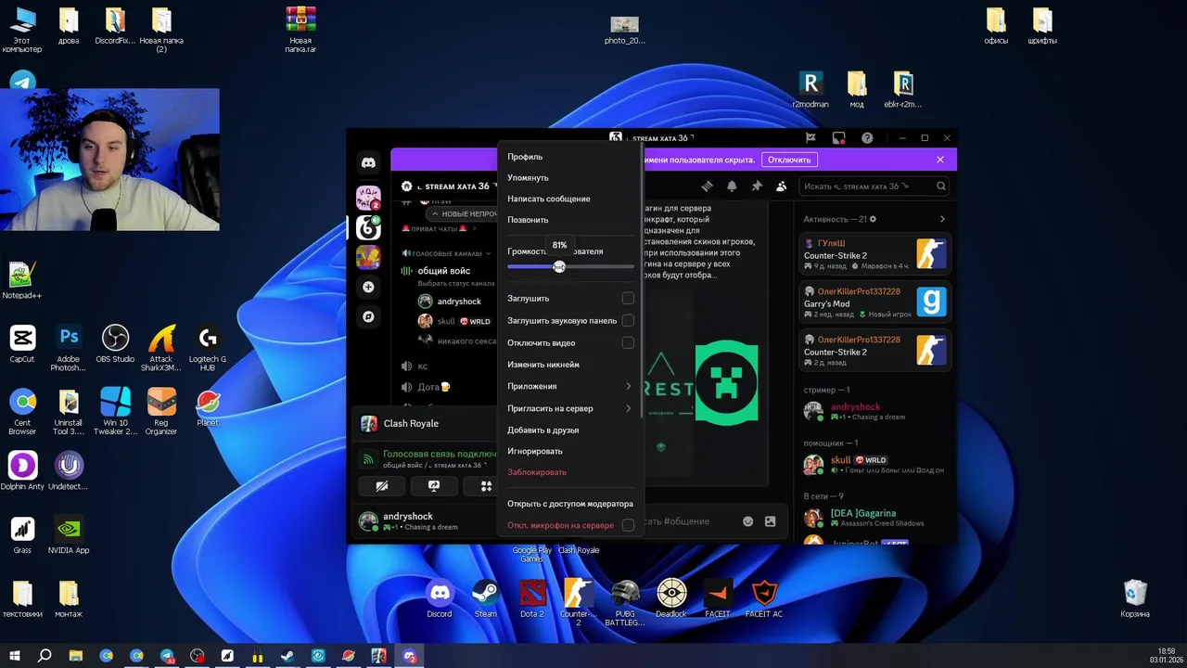Open FACEIT AC desktop shortcut
The image size is (1187, 668).
pyautogui.click(x=764, y=599)
